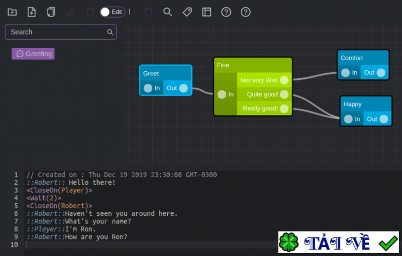Click the first help question mark icon
The width and height of the screenshot is (402, 256).
click(226, 12)
